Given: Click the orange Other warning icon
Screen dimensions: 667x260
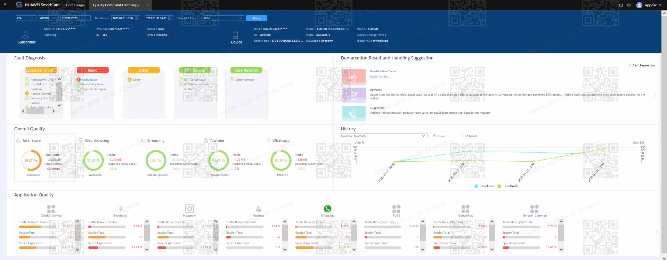Looking at the screenshot, I should pyautogui.click(x=130, y=80).
